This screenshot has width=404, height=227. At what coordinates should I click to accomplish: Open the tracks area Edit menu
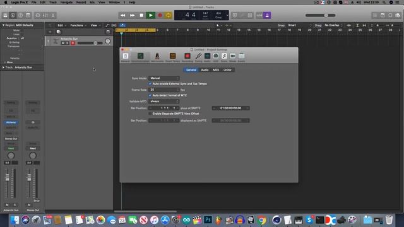tap(62, 25)
